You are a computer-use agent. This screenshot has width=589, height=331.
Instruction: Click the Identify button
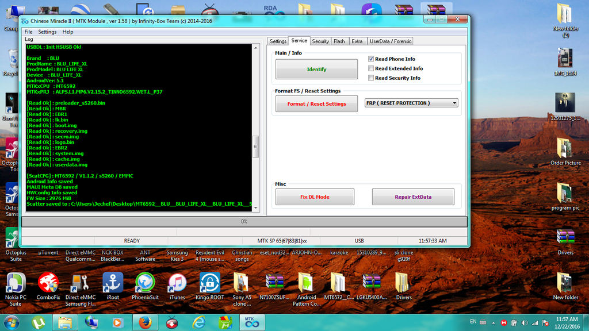[316, 70]
